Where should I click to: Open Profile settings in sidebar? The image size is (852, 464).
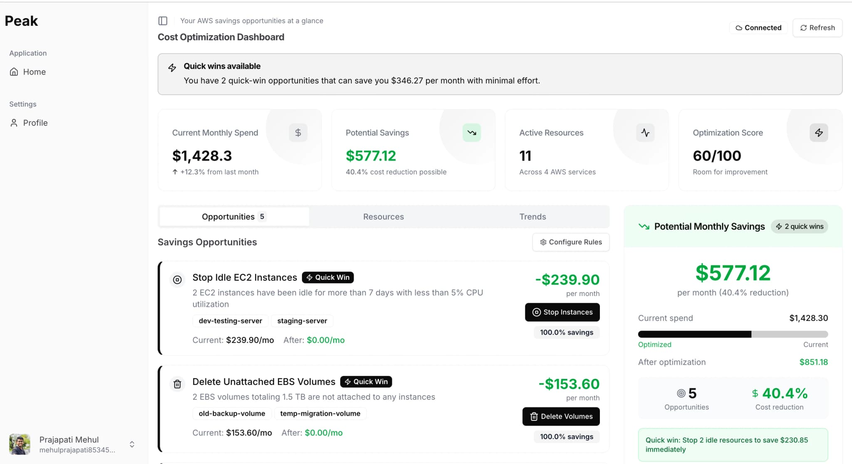[35, 123]
